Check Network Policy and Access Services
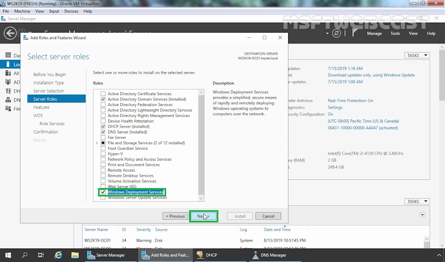This screenshot has width=445, height=262. 103,159
